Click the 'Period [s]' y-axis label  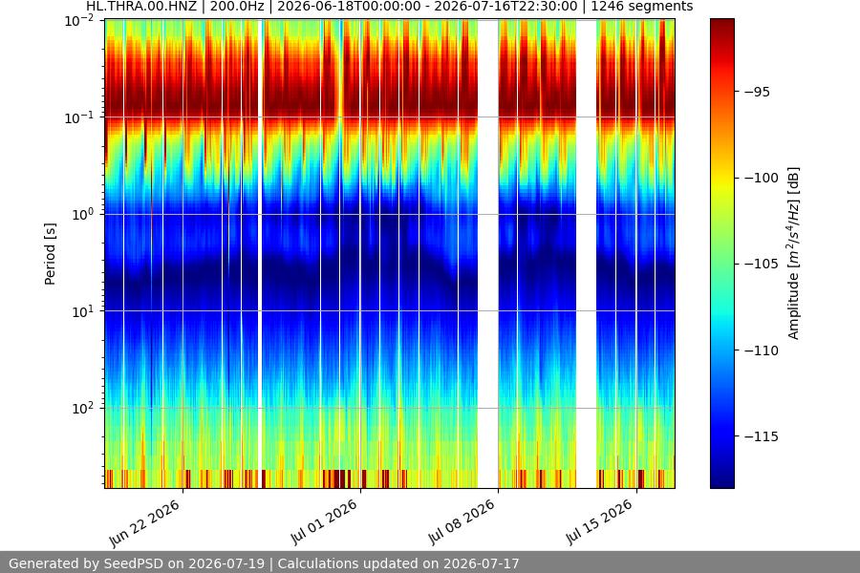coord(50,254)
